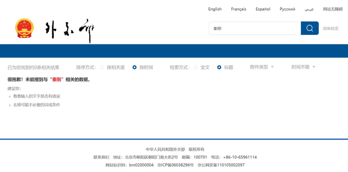Switch site language to Русский
This screenshot has width=348, height=172.
tap(287, 9)
